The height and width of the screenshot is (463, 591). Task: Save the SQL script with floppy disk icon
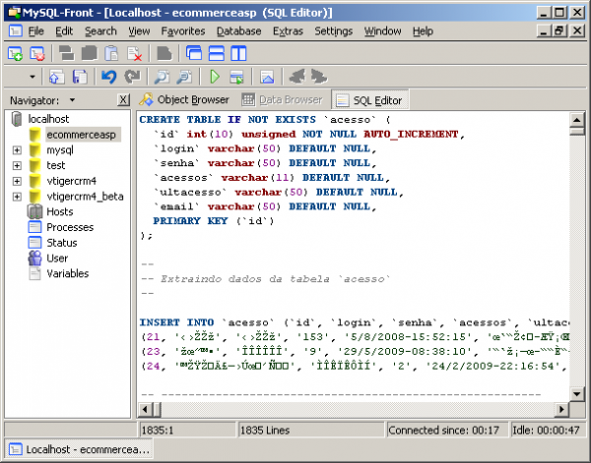click(x=80, y=77)
